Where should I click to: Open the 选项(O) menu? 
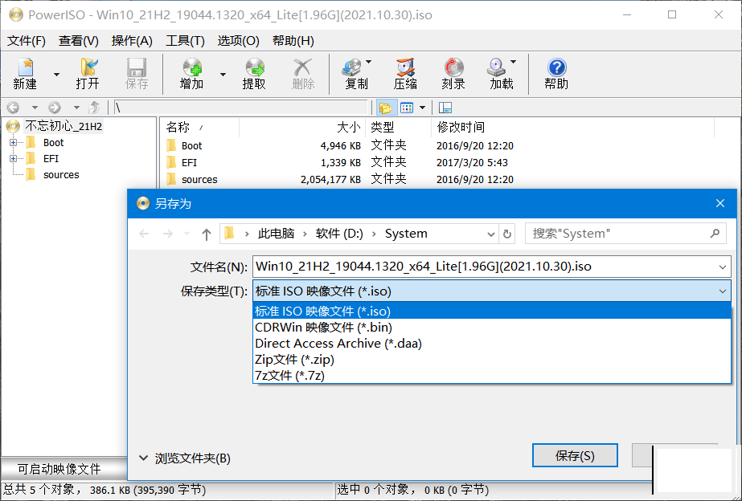point(239,41)
